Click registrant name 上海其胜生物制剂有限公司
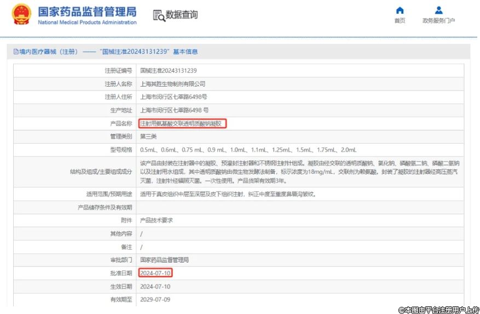Screen dimensions: 480x314 coord(172,84)
